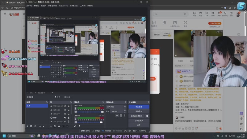Open the OBS 文件(F) menu
247x139 pixels.
[x=29, y=6]
